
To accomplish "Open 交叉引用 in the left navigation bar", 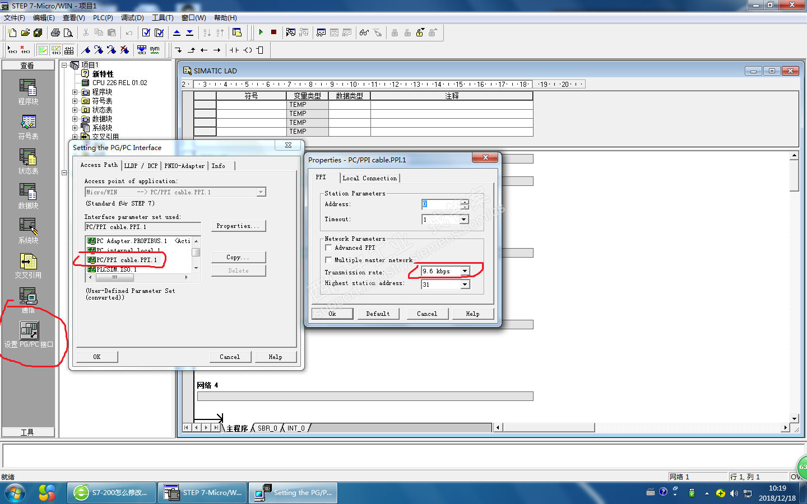I will [28, 265].
